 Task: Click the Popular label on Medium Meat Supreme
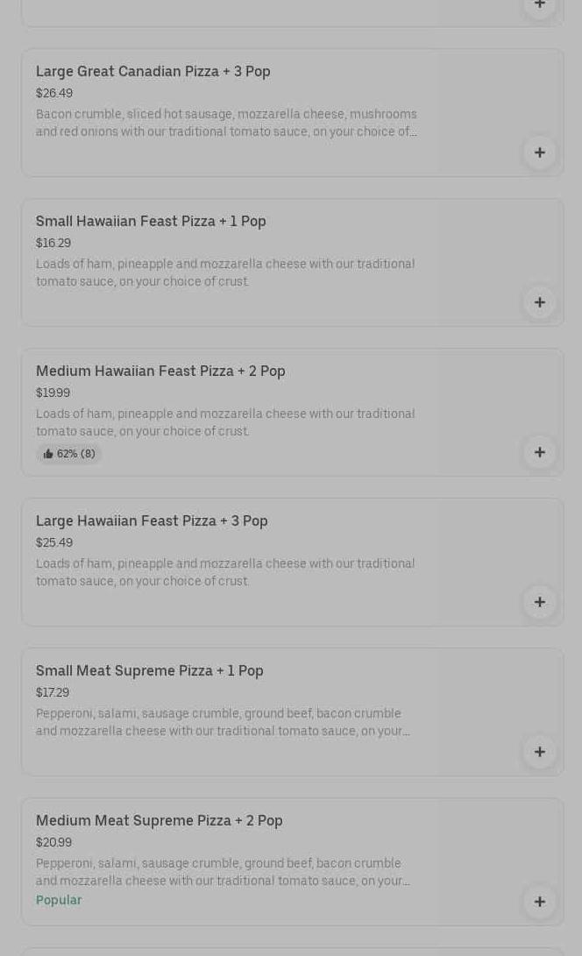(x=59, y=900)
